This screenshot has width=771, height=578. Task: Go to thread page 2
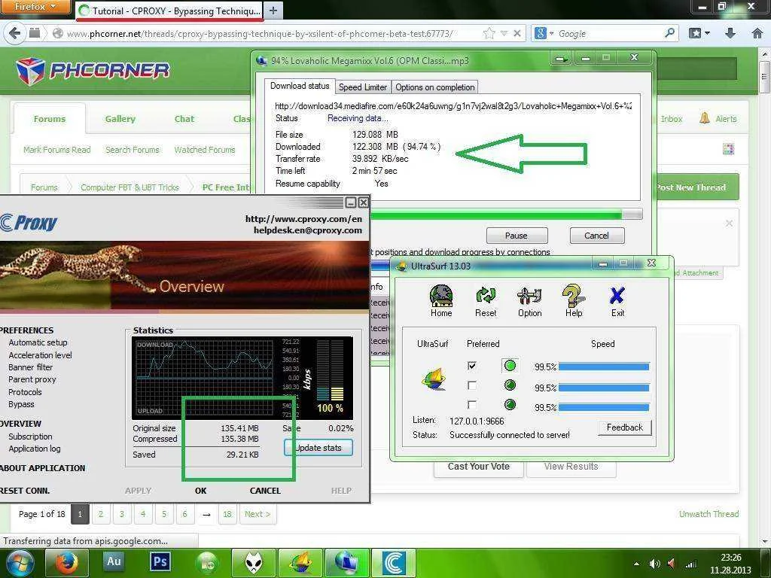(x=100, y=514)
